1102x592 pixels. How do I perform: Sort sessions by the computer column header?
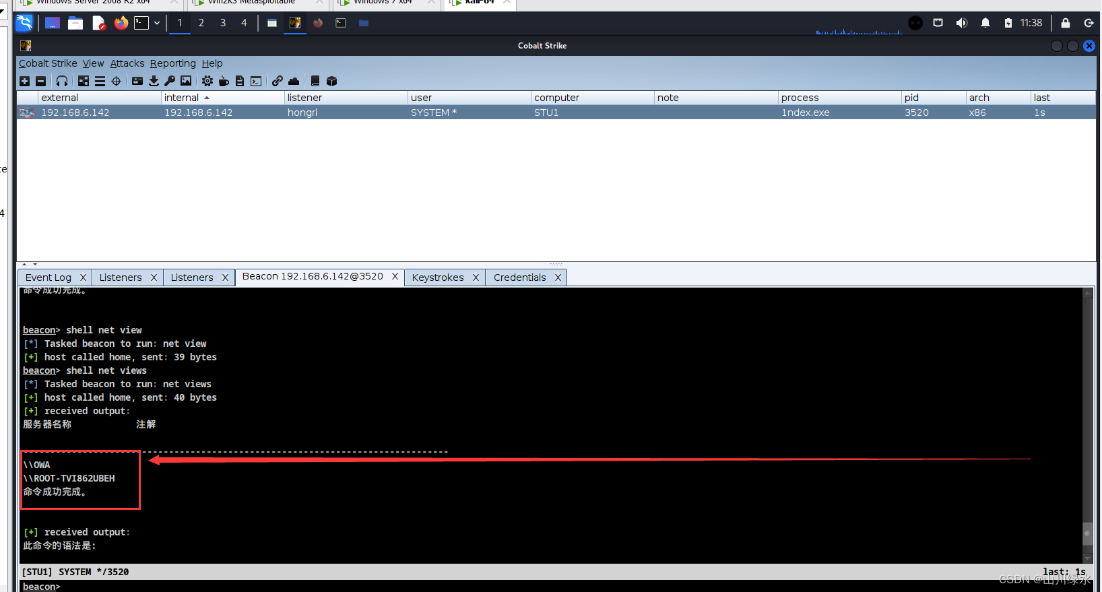point(593,98)
